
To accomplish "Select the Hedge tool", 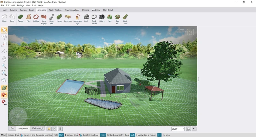I will 59,18.
